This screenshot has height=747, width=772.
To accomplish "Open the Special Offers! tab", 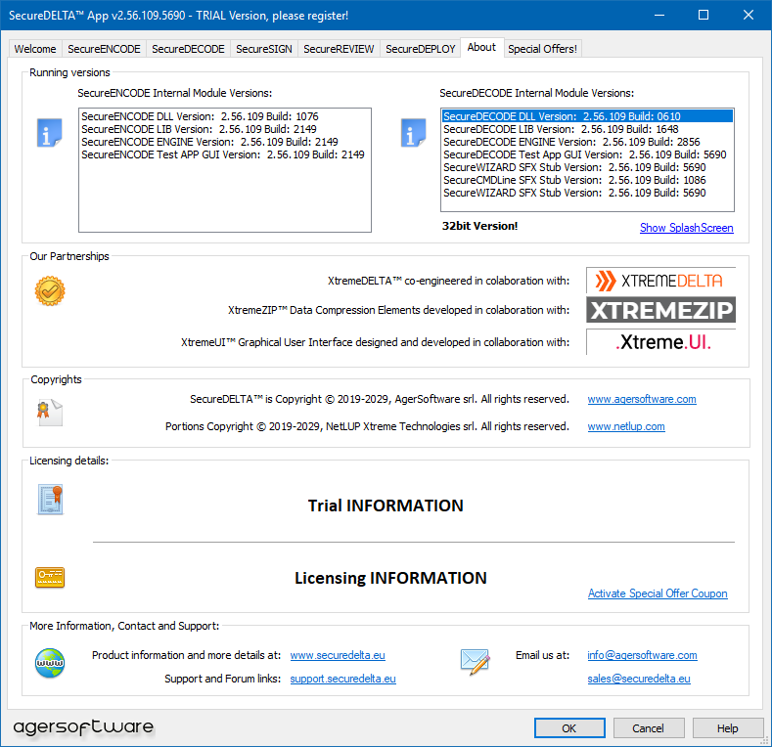I will (543, 49).
